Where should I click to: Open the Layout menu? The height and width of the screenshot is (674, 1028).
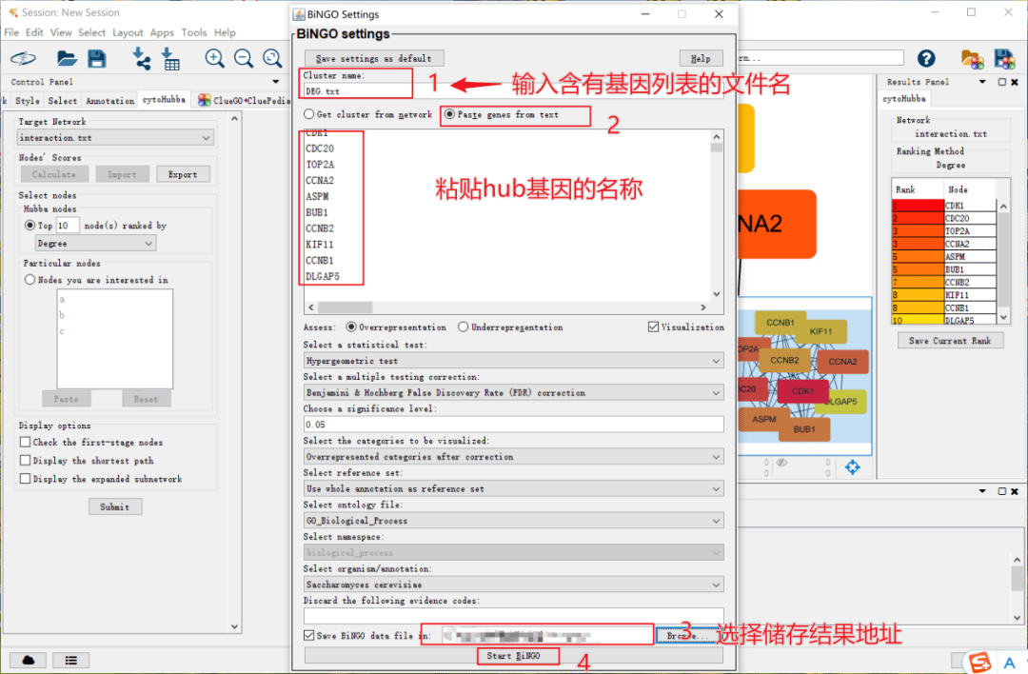click(x=128, y=32)
